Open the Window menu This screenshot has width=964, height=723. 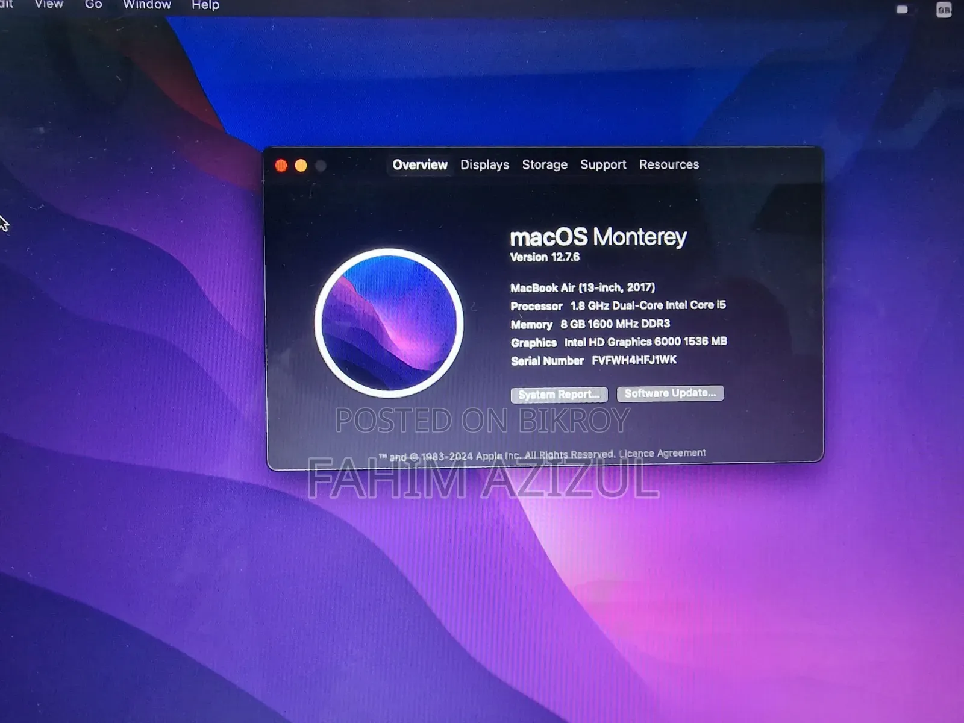(x=147, y=5)
